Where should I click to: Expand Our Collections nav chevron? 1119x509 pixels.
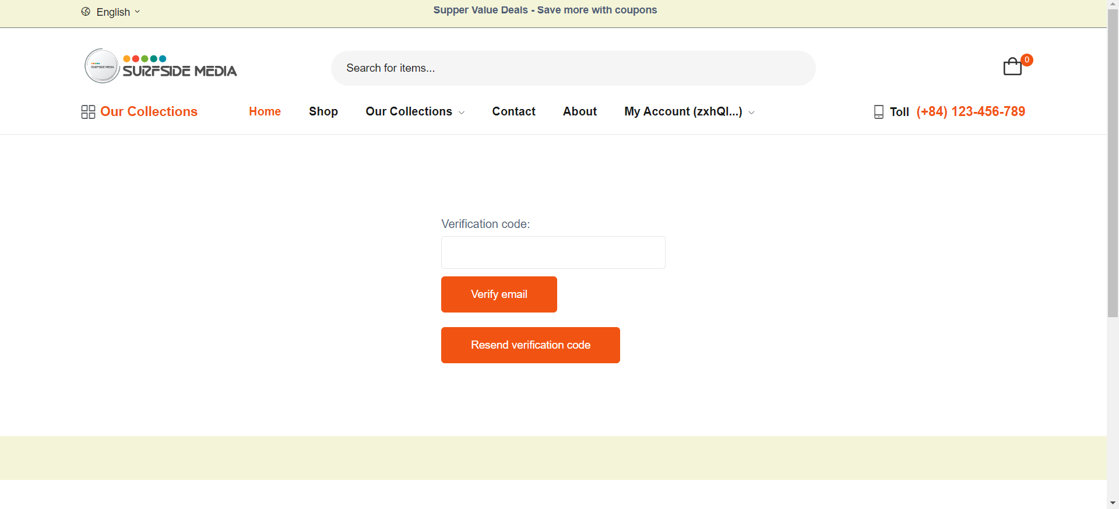coord(462,113)
